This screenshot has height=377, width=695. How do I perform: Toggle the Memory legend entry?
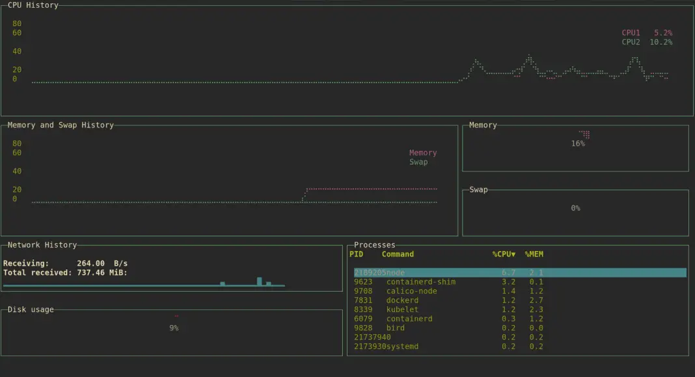423,152
